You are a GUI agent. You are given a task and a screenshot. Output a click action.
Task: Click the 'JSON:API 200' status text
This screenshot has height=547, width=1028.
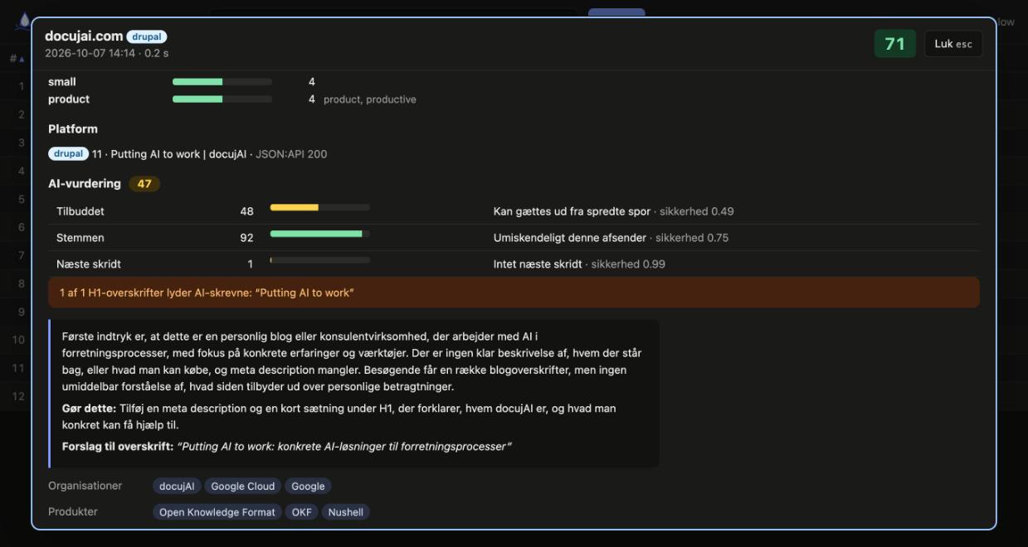pos(291,154)
